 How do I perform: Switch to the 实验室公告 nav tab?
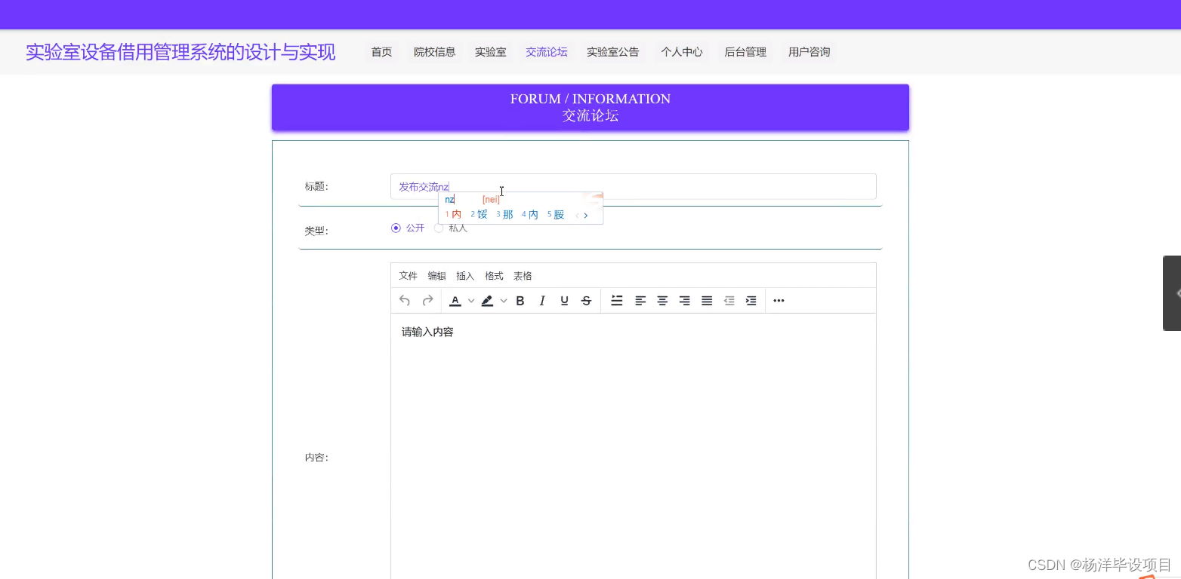pos(612,51)
